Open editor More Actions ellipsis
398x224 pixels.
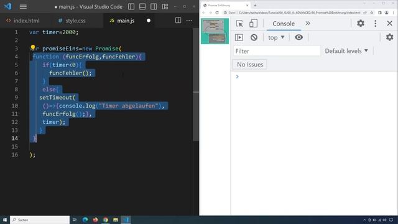(x=189, y=21)
